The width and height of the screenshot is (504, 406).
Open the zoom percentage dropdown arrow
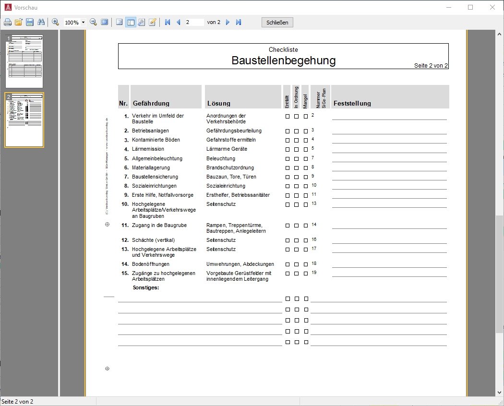pyautogui.click(x=83, y=22)
